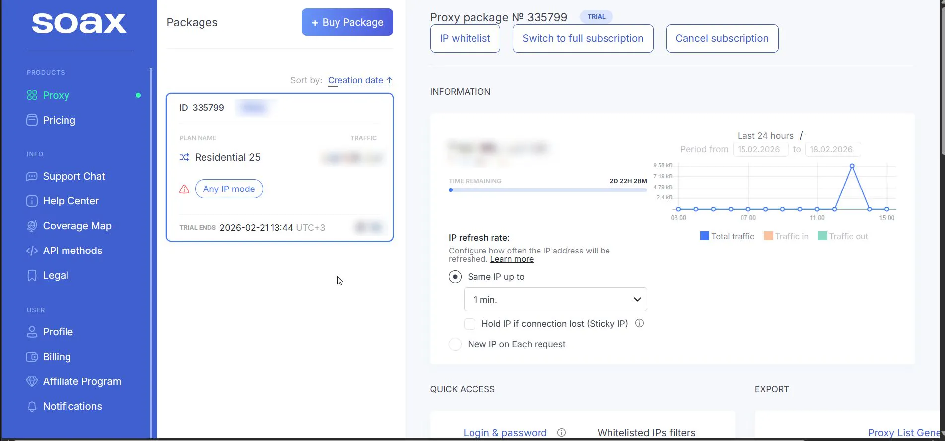
Task: Click the API methods code icon
Action: click(32, 251)
